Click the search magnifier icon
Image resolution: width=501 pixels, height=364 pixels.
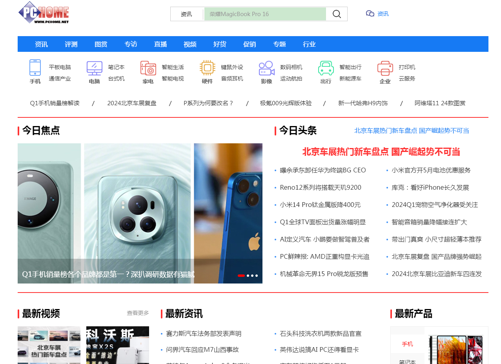click(337, 14)
